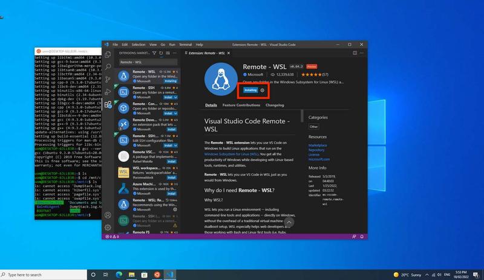
Task: Launch Microsoft Edge from taskbar
Action: click(x=119, y=275)
